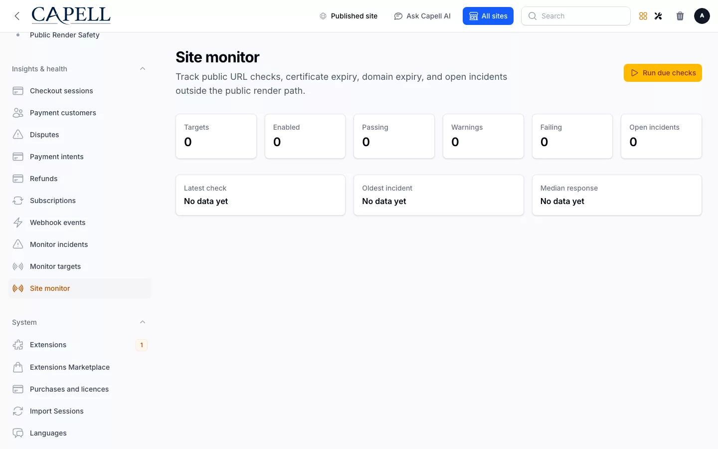Click the Passing stat card
The image size is (718, 449).
pyautogui.click(x=394, y=136)
